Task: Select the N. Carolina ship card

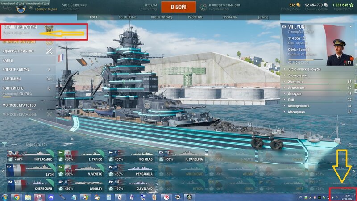Action: pyautogui.click(x=181, y=156)
